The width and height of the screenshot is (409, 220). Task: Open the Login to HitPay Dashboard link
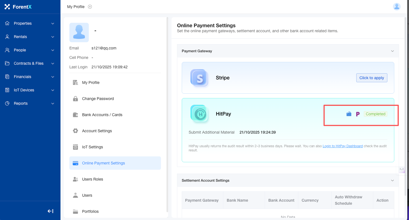pyautogui.click(x=342, y=146)
